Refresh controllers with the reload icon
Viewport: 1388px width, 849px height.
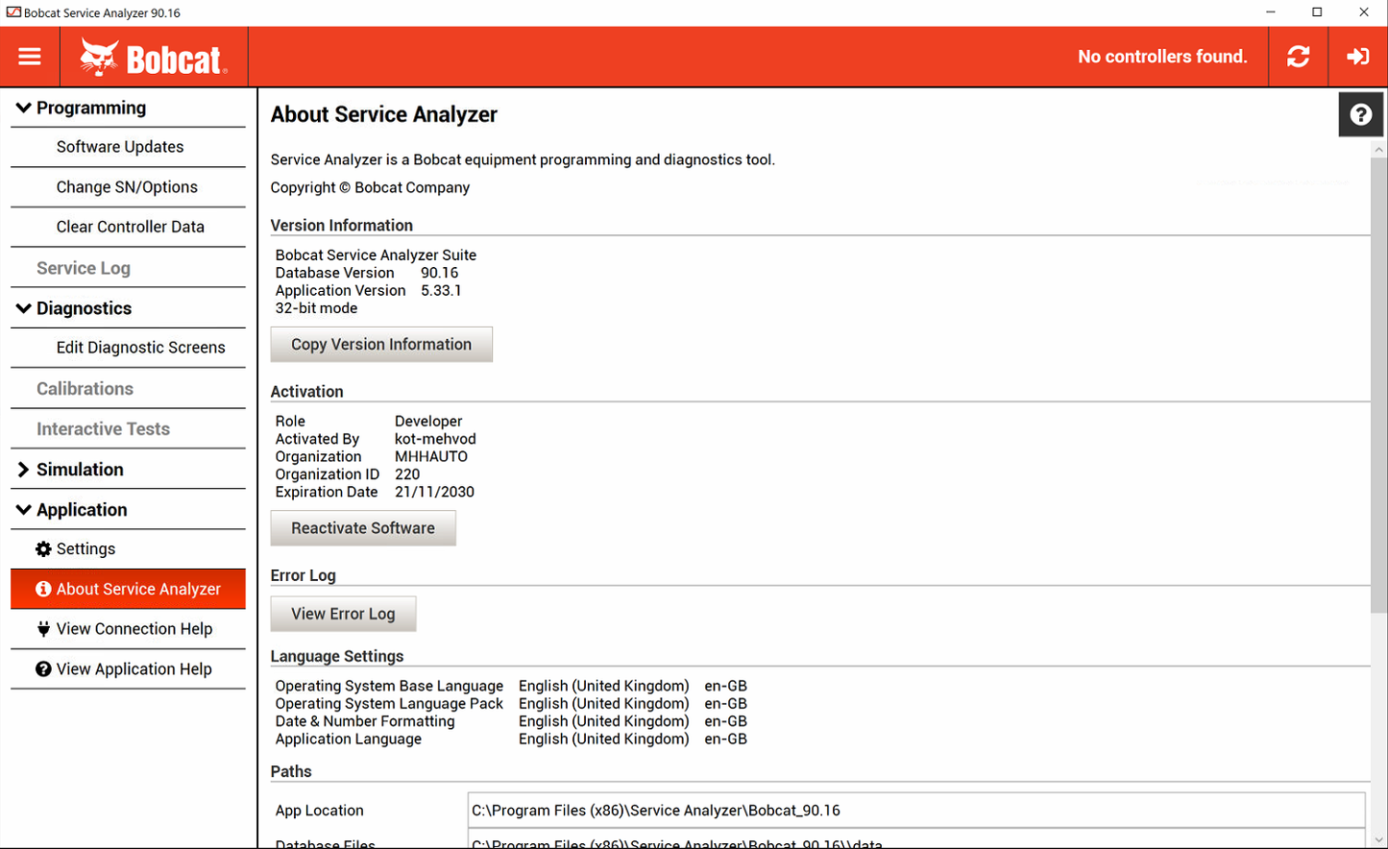(1299, 57)
